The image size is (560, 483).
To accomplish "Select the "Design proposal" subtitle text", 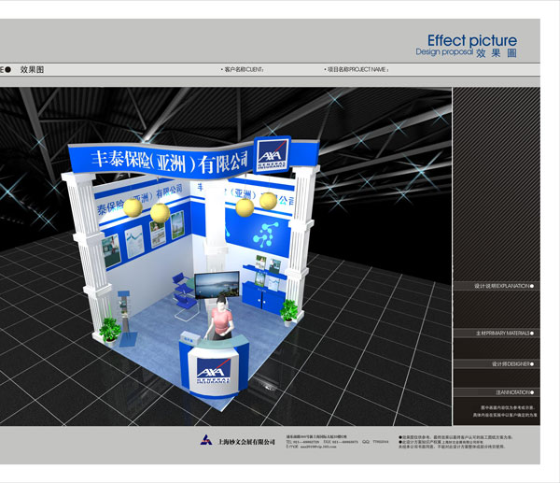I will (444, 52).
